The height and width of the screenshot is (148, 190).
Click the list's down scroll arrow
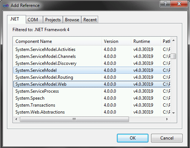tap(173, 113)
